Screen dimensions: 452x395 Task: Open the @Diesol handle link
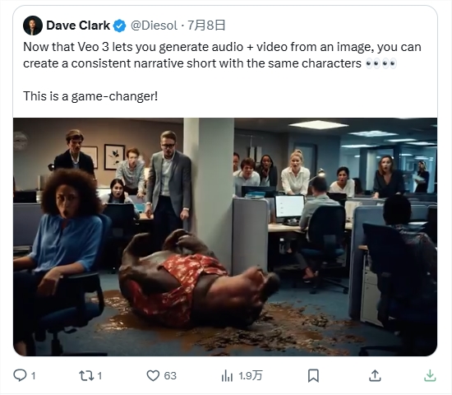pyautogui.click(x=154, y=26)
